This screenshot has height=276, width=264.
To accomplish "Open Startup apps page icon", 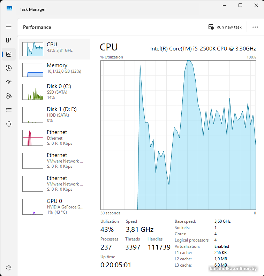I will point(9,82).
